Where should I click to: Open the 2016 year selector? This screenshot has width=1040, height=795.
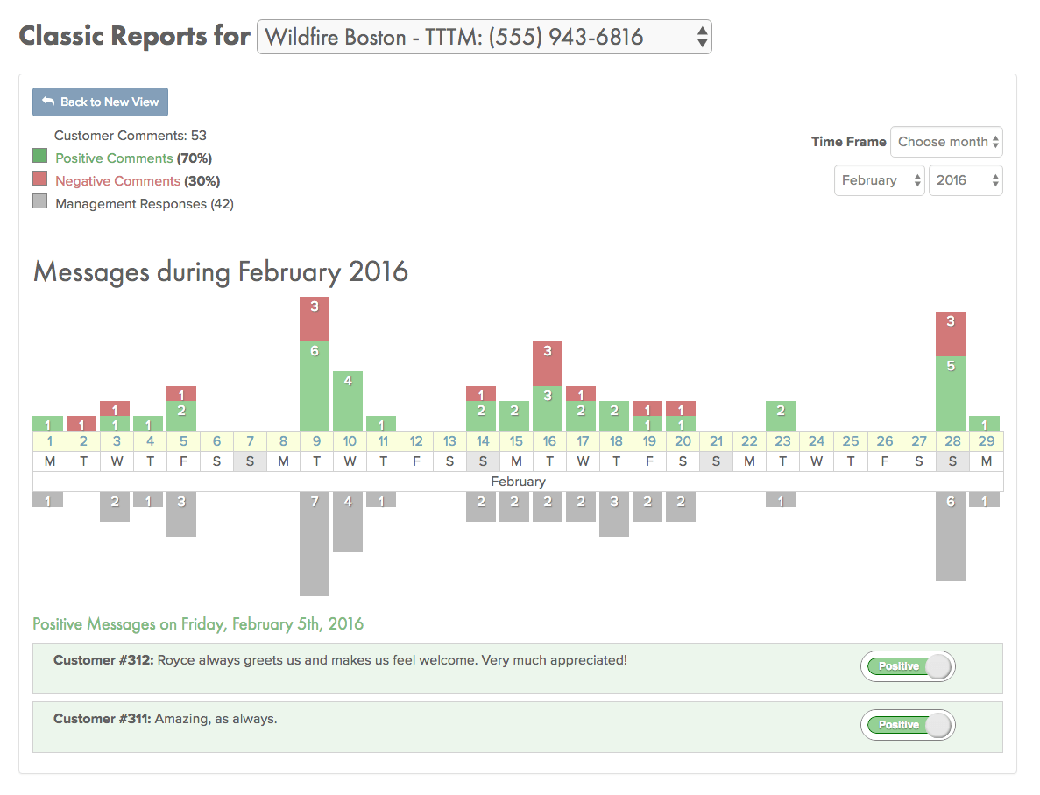pyautogui.click(x=966, y=180)
